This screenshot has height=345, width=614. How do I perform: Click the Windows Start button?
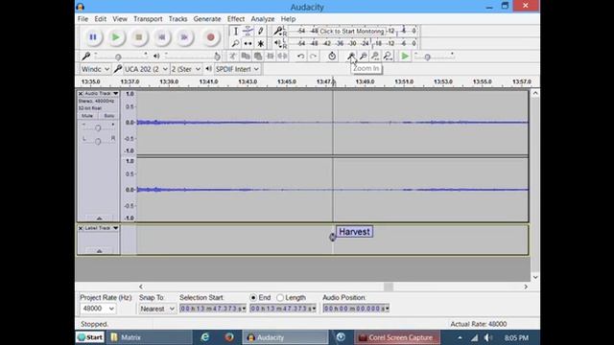pos(90,337)
